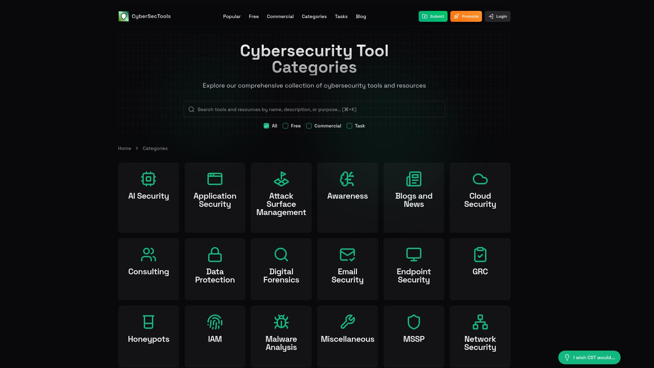Click the IAM fingerprint icon

coord(215,322)
